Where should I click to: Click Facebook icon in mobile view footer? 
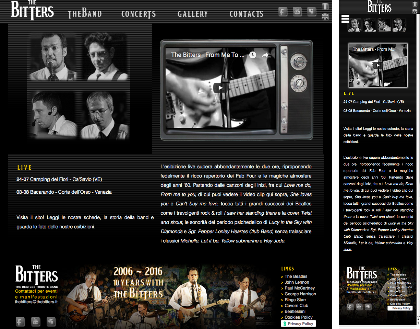click(350, 307)
